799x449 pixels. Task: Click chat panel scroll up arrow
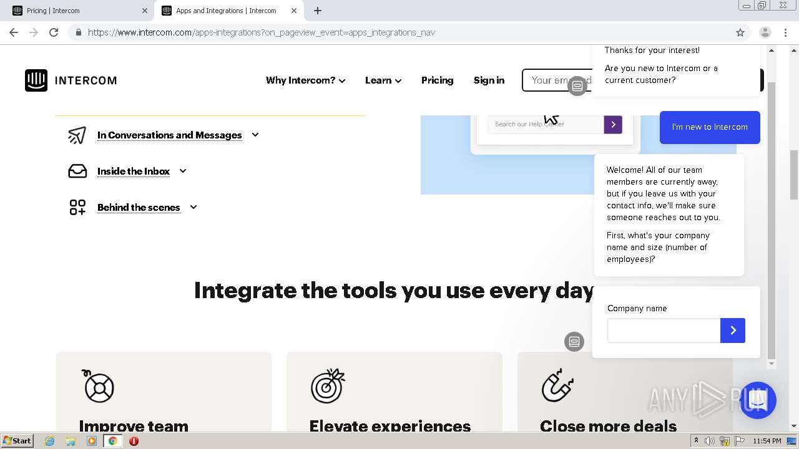coord(772,51)
